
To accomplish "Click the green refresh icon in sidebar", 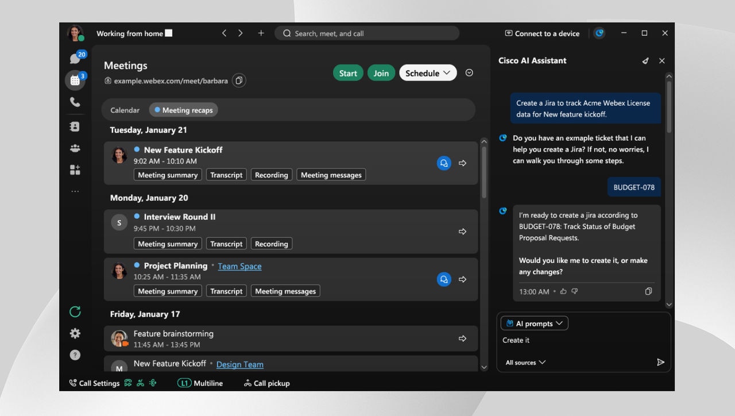I will point(75,311).
